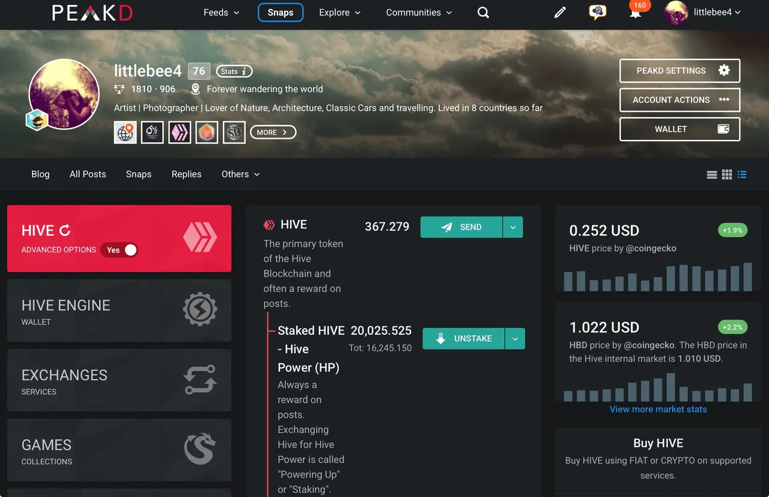Image resolution: width=769 pixels, height=497 pixels.
Task: Refresh HIVE wallet with circular arrow icon
Action: 65,230
